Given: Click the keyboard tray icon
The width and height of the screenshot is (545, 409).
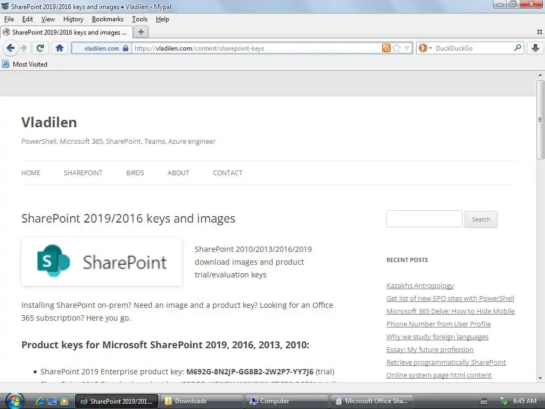Looking at the screenshot, I should coord(483,402).
